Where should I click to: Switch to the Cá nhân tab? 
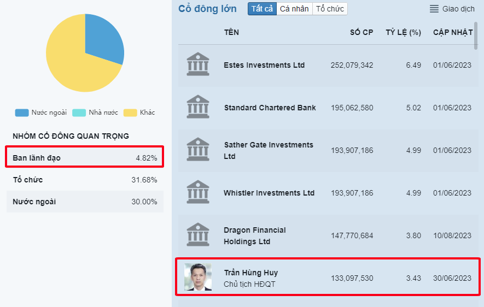pyautogui.click(x=294, y=9)
